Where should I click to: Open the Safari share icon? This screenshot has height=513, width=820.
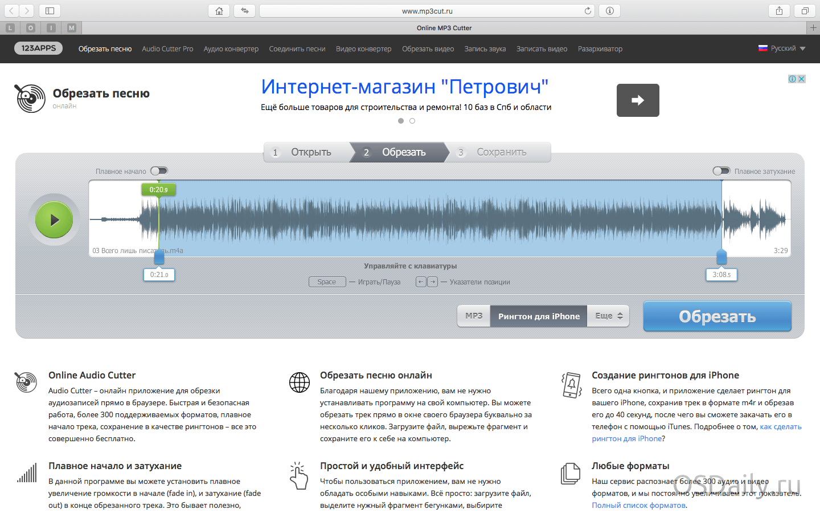coord(779,11)
